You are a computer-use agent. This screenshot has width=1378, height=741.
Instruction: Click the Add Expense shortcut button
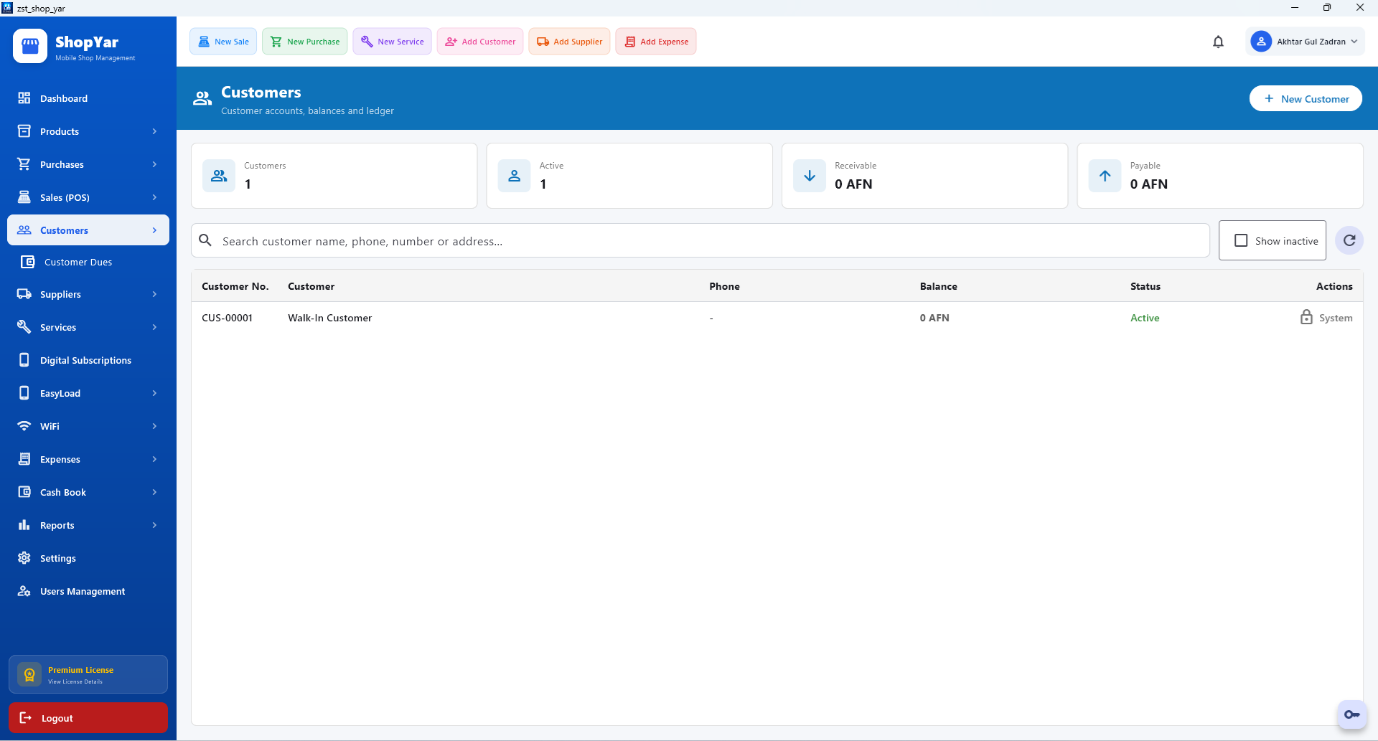click(656, 42)
